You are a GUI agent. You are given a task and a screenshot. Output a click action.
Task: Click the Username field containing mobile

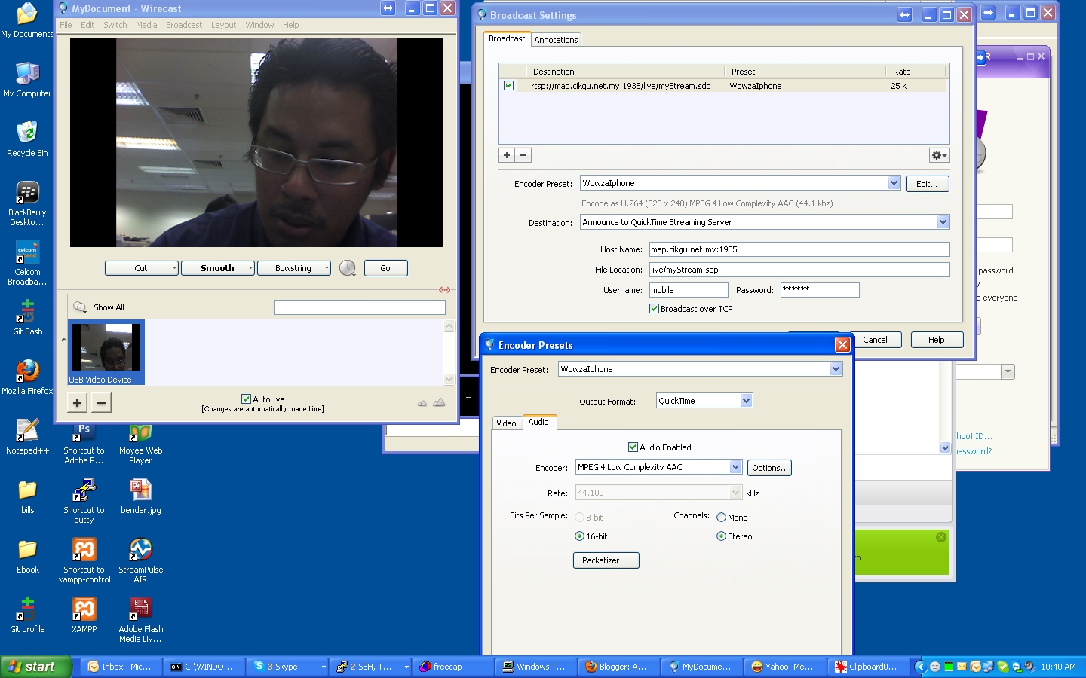point(689,290)
